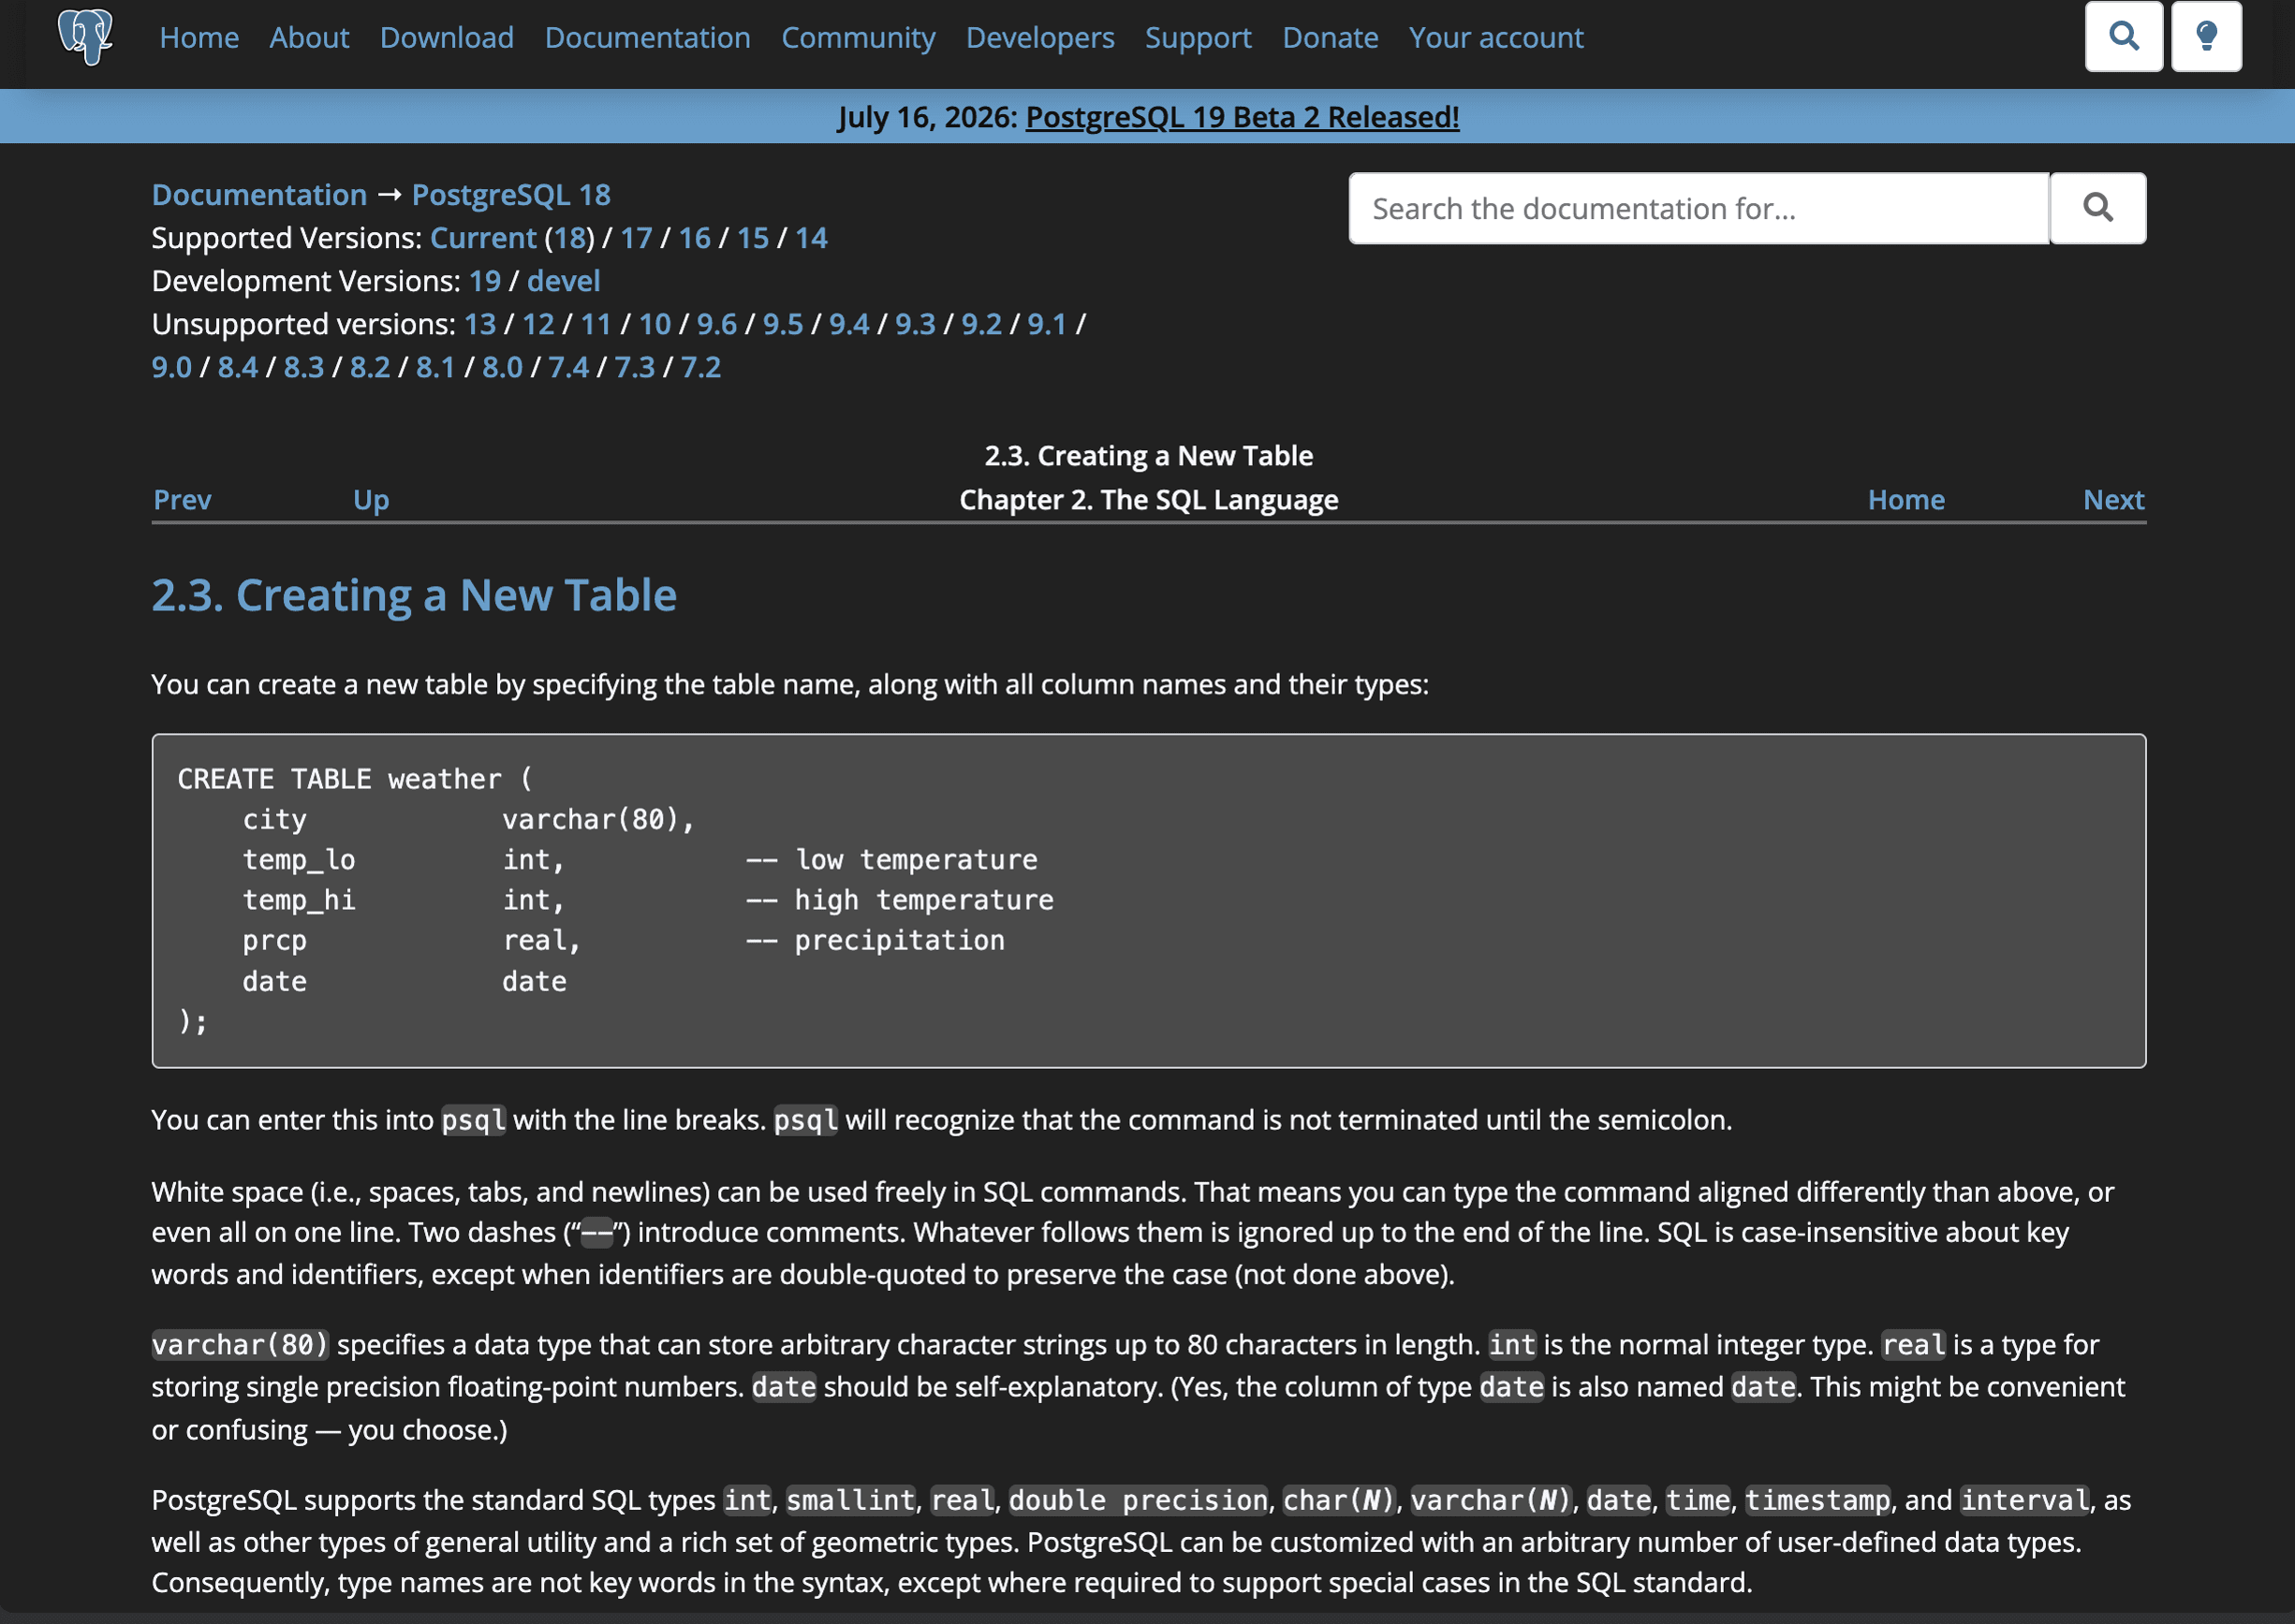Open the About menu item
Image resolution: width=2295 pixels, height=1624 pixels.
pyautogui.click(x=309, y=38)
